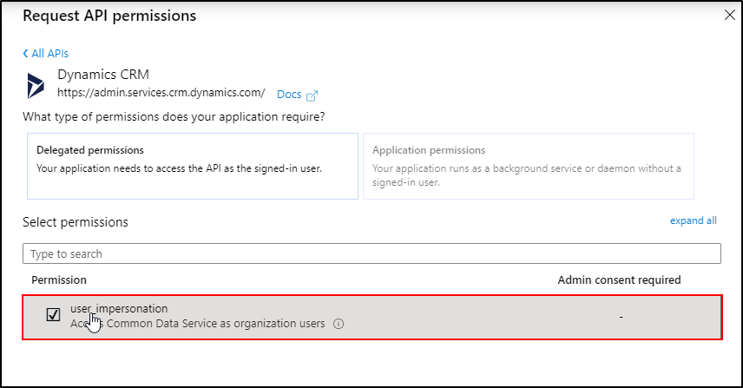Click the admin consent dash value for user_impersonation
This screenshot has height=388, width=743.
click(x=621, y=317)
